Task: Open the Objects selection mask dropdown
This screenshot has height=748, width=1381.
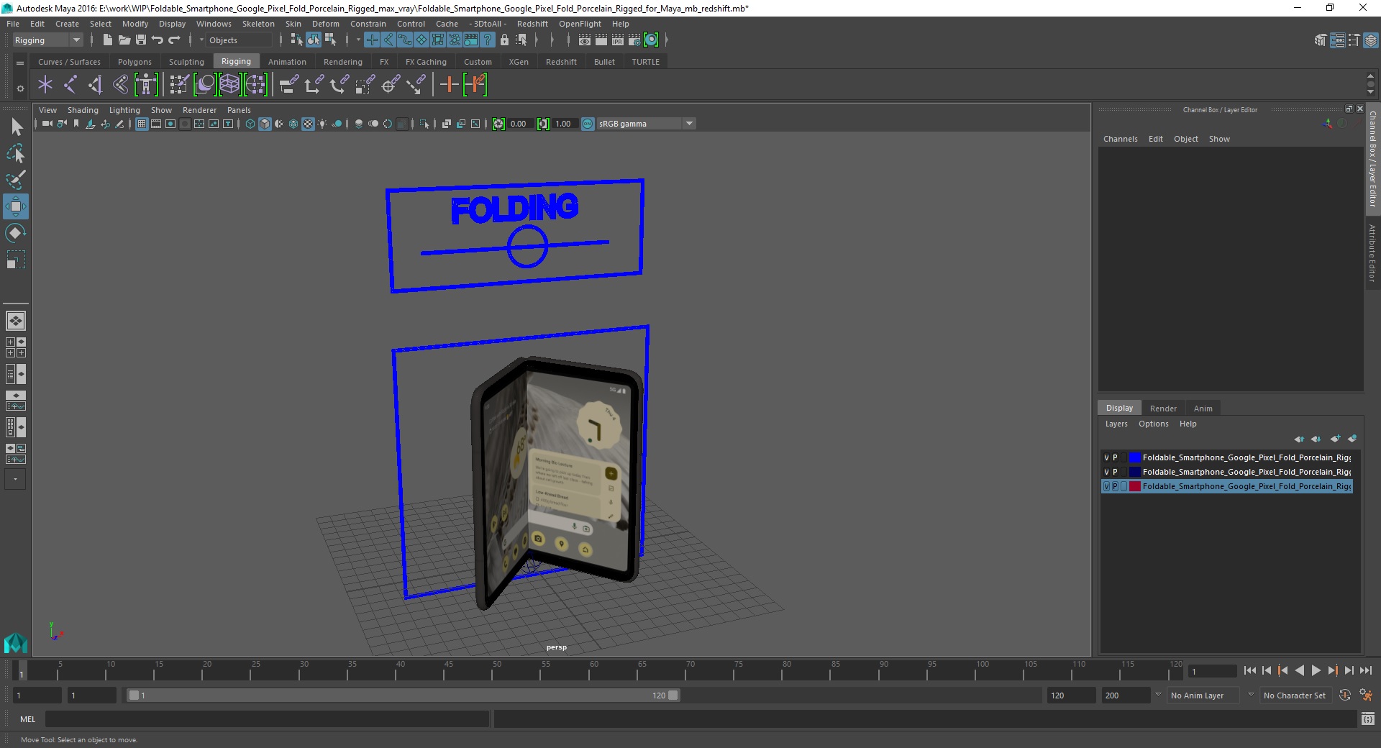Action: click(x=237, y=40)
